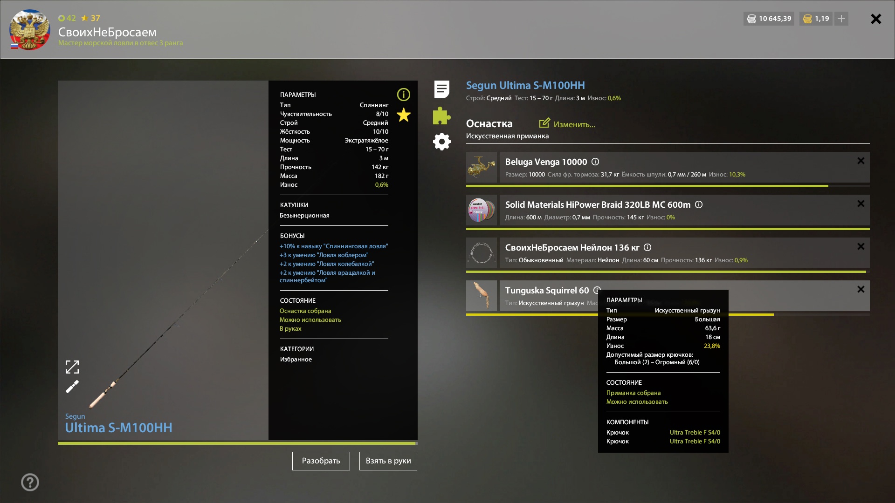Open the silver coins balance
The height and width of the screenshot is (503, 895).
tap(769, 19)
